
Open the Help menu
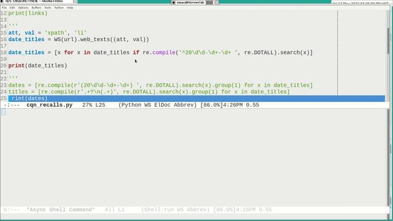click(69, 8)
